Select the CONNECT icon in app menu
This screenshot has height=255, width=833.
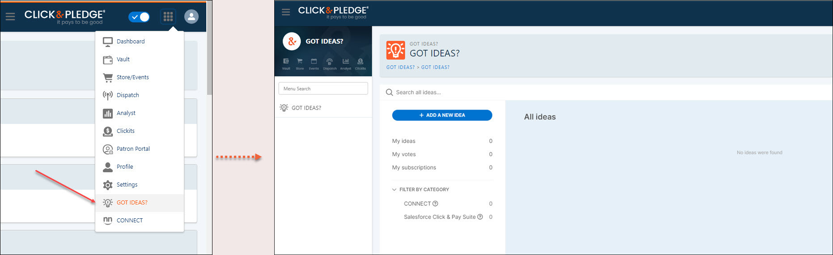(108, 221)
